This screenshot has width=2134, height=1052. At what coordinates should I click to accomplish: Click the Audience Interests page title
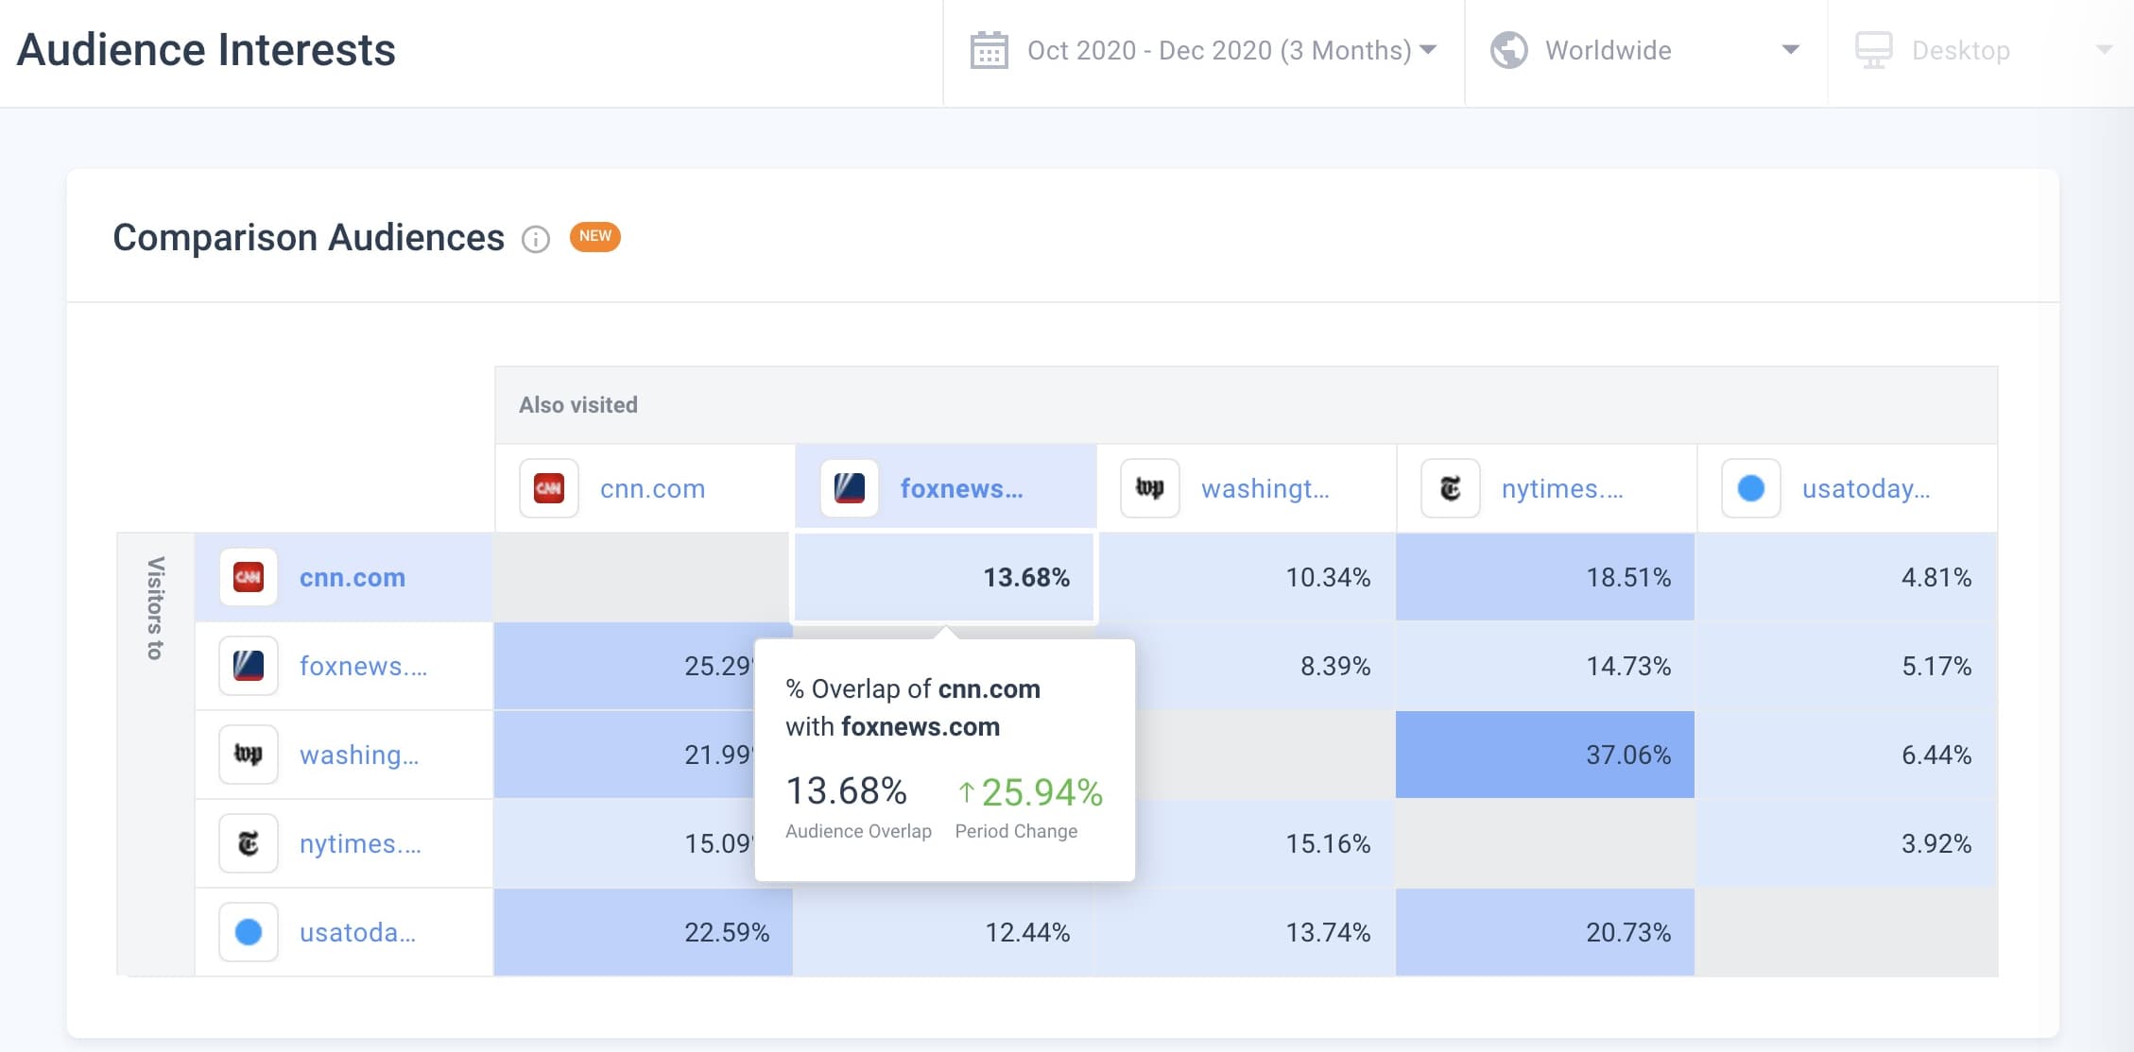(x=206, y=50)
